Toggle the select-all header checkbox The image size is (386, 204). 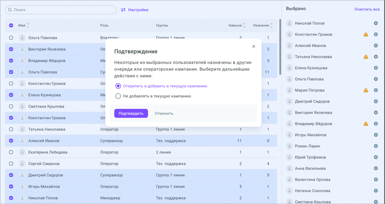click(x=11, y=25)
